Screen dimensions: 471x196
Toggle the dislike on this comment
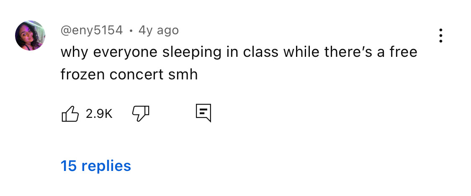[141, 113]
